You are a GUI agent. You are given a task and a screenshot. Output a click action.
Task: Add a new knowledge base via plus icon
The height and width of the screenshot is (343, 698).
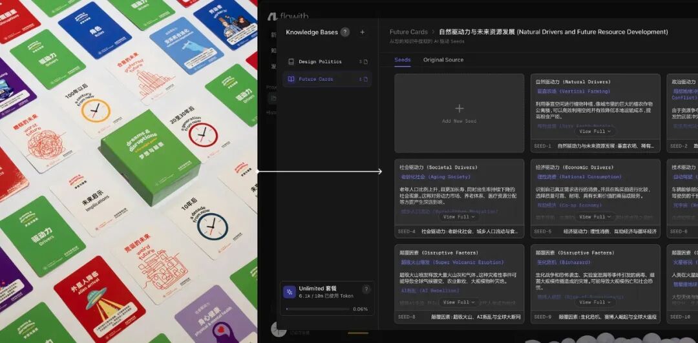pos(363,32)
